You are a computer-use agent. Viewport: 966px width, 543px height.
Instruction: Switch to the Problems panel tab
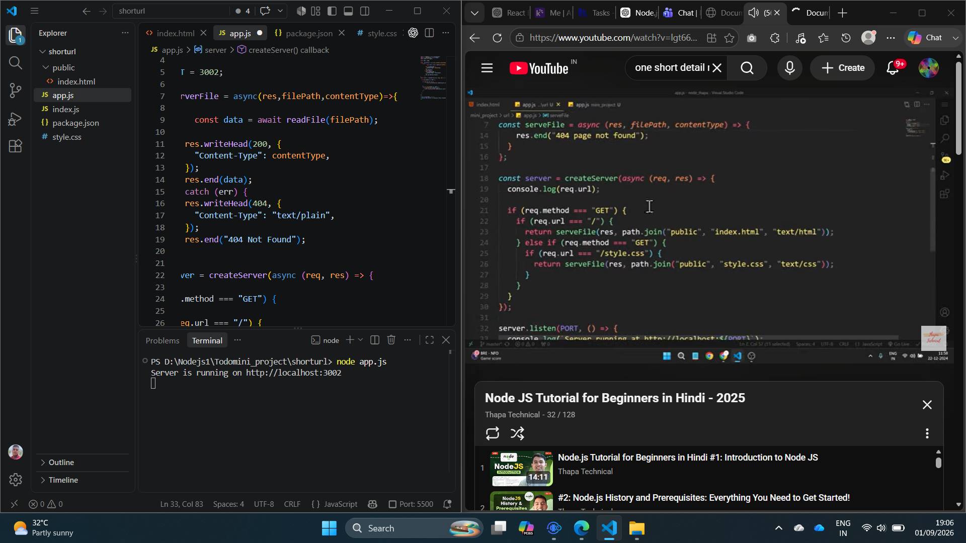162,340
